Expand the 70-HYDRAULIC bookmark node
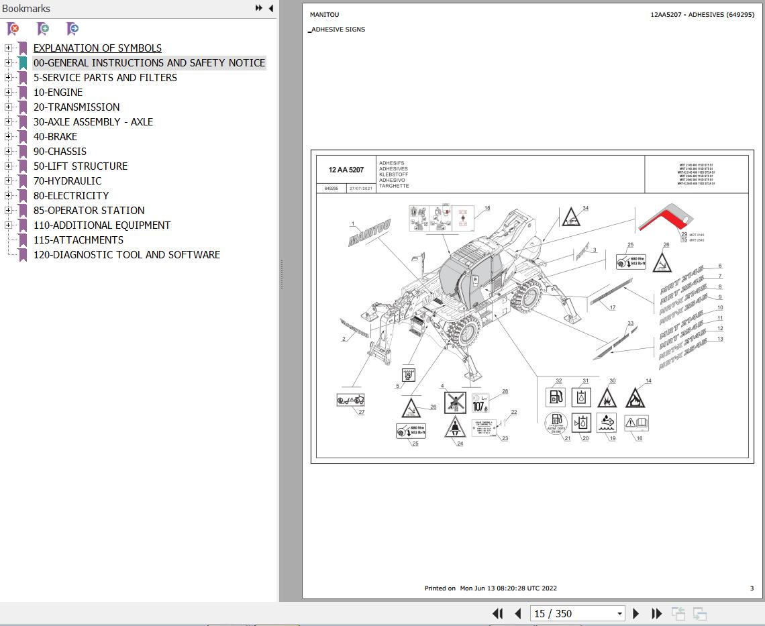This screenshot has height=626, width=765. coord(8,180)
